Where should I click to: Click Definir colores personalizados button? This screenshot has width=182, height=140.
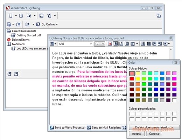(x=154, y=127)
